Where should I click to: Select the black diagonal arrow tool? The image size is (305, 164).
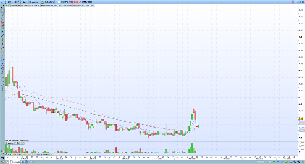(3, 48)
